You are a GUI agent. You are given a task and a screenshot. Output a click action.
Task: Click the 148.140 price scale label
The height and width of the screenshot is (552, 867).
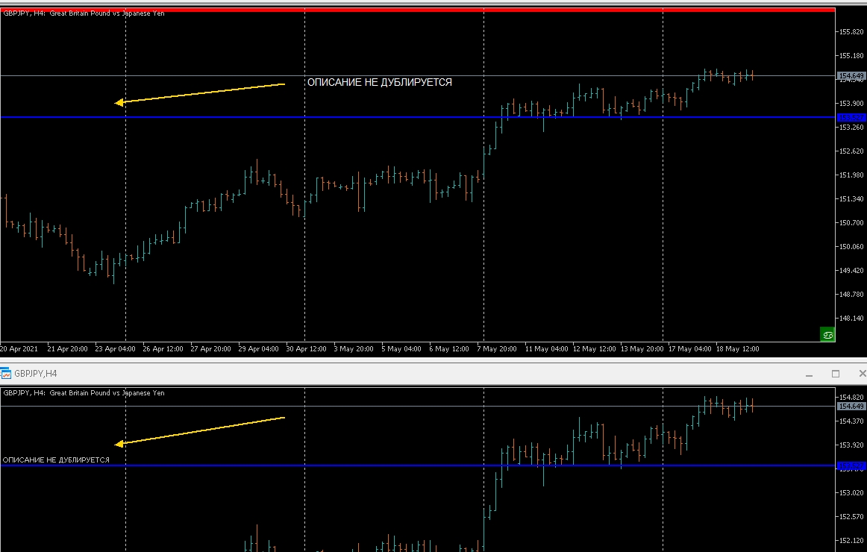[851, 319]
